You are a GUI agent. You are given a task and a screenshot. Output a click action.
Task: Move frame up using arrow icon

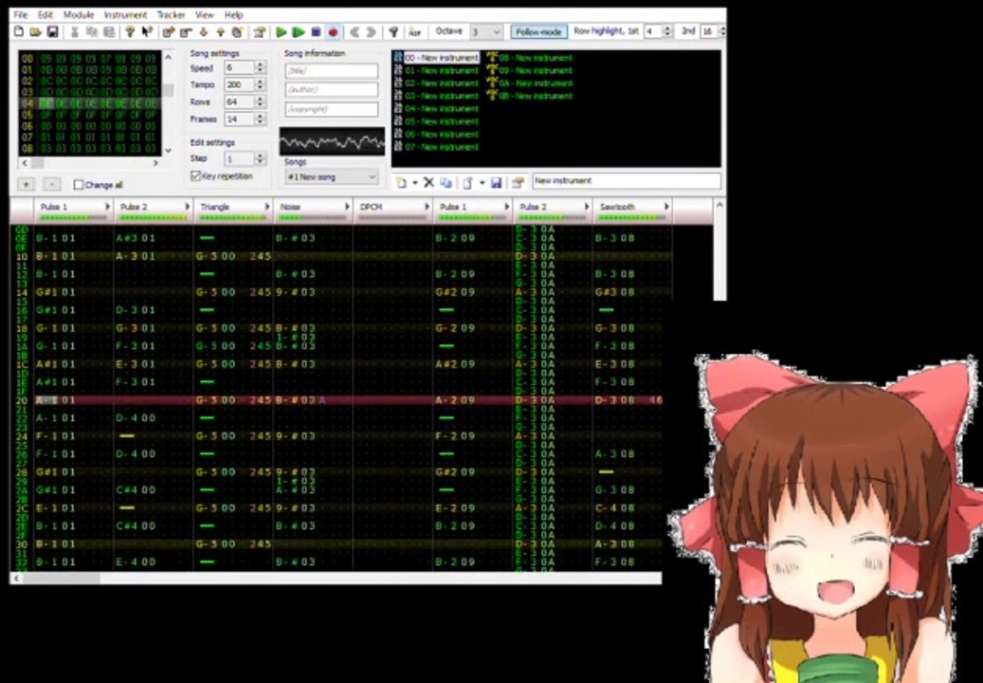click(x=220, y=32)
